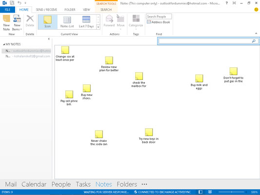Screen dimensions: 260x195
Task: Select the 'Try new keys in back door' note
Action: tap(149, 136)
